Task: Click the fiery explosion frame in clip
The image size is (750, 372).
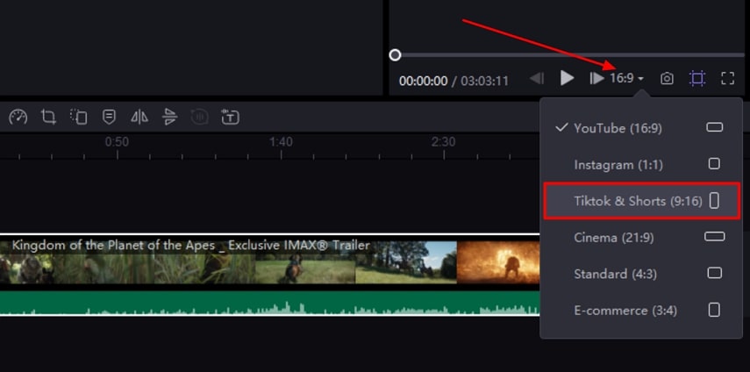Action: [498, 262]
